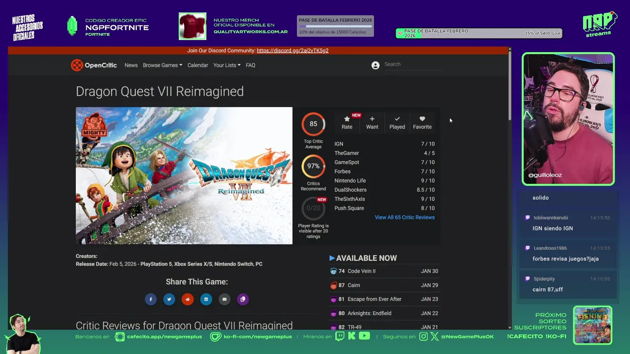The image size is (630, 354).
Task: Click the 97% Critics Recommend circle
Action: 314,166
